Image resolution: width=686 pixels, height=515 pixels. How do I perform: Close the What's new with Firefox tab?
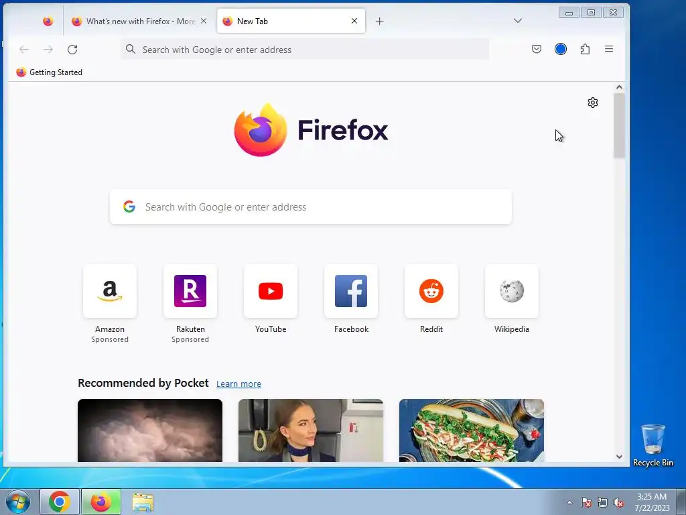(204, 21)
